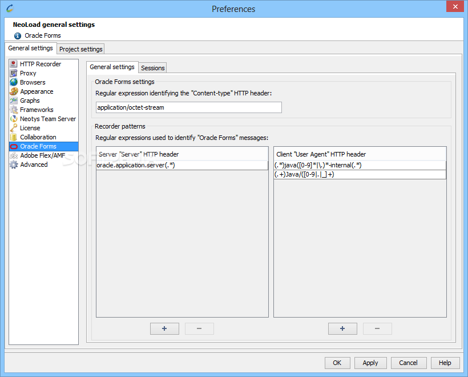
Task: Close the Preferences window
Action: [x=455, y=6]
